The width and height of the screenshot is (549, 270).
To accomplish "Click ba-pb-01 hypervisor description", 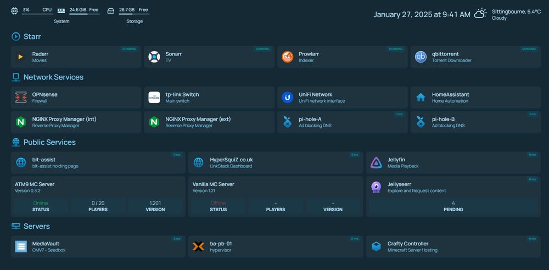I will 221,250.
